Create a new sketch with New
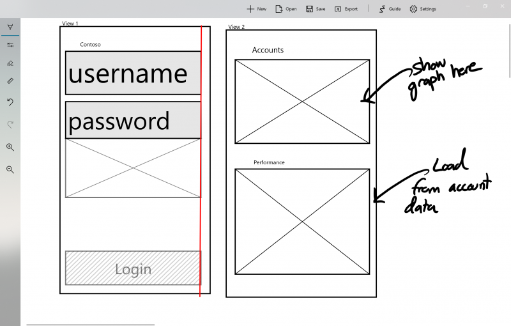This screenshot has width=511, height=326. click(x=257, y=9)
